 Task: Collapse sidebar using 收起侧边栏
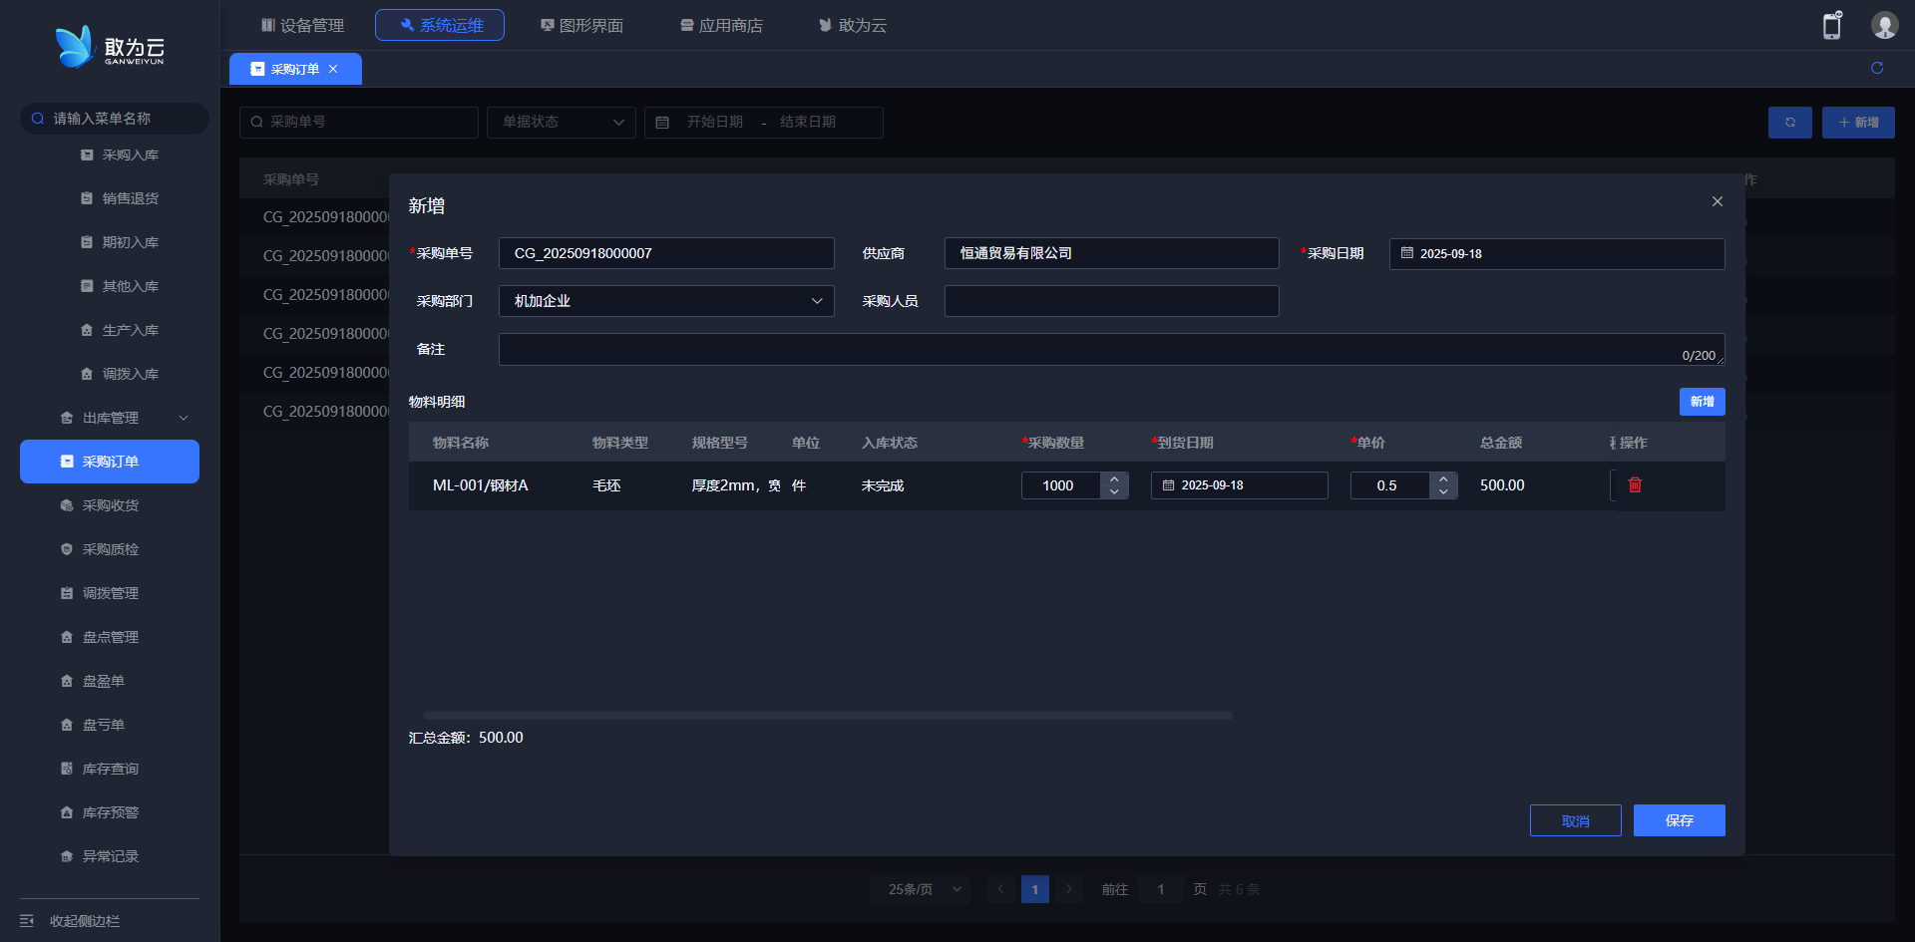84,920
